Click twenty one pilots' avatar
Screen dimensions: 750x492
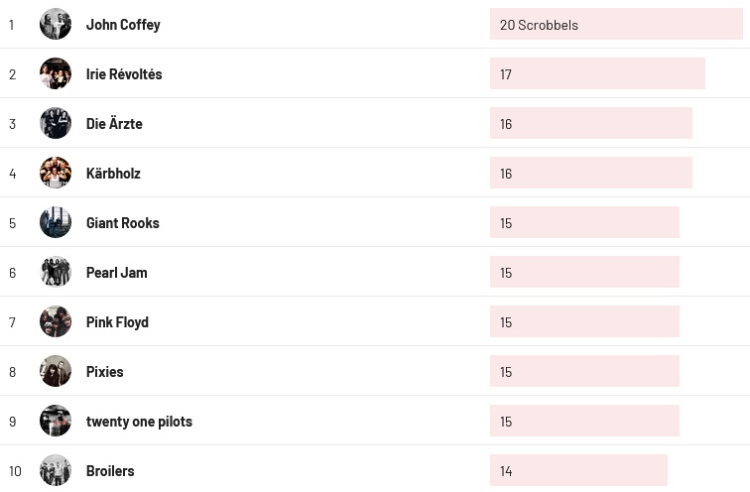[56, 421]
